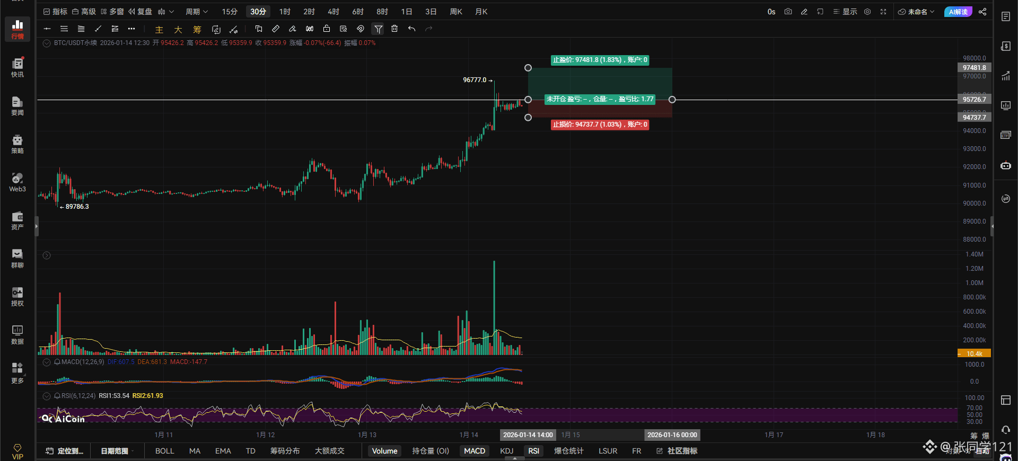Open the 周期 period dropdown
1018x461 pixels.
[x=196, y=12]
